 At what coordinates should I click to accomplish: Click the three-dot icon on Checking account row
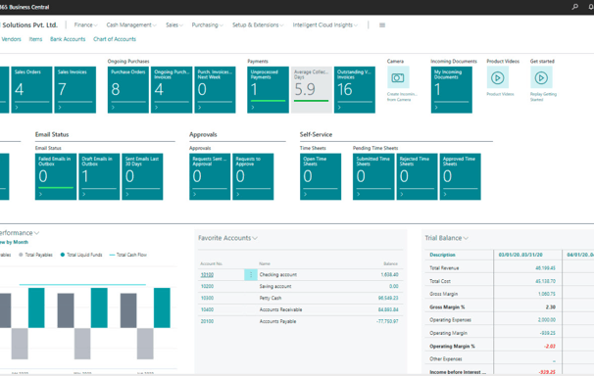(250, 274)
